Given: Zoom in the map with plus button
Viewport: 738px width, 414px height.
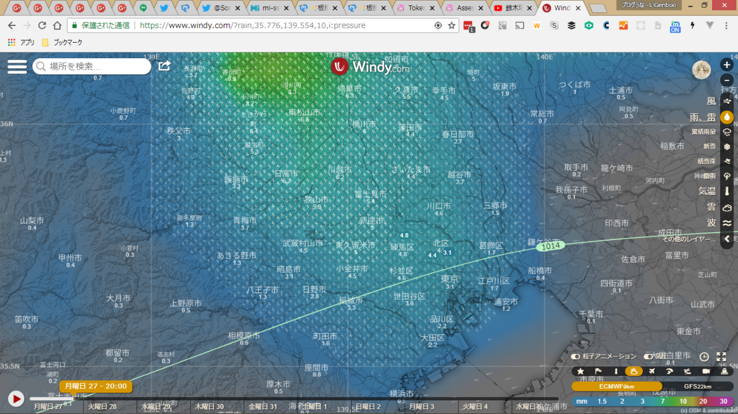Looking at the screenshot, I should click(x=726, y=65).
